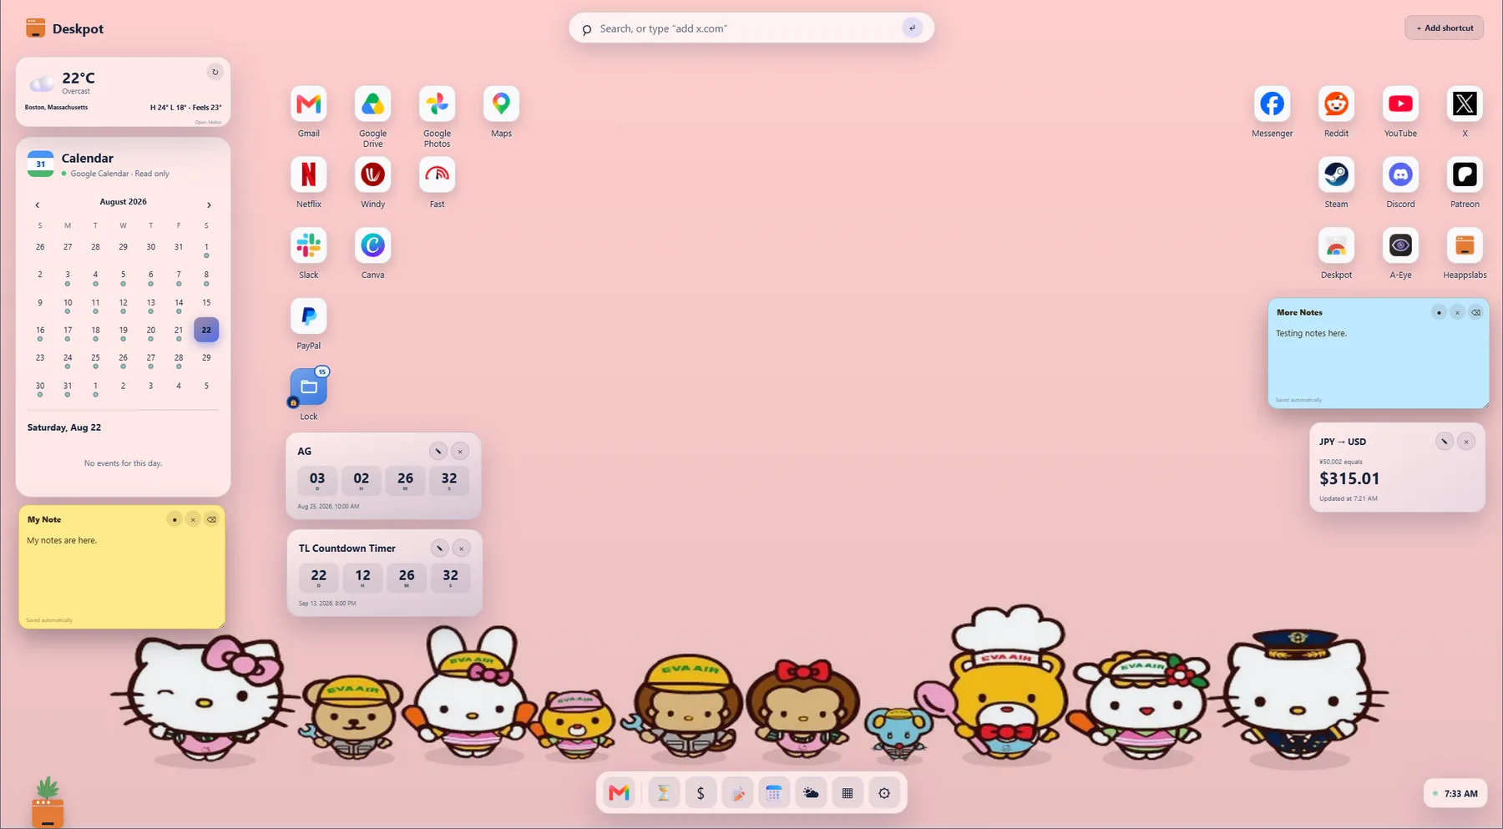1503x829 pixels.
Task: Click the Add shortcut button
Action: coord(1444,28)
